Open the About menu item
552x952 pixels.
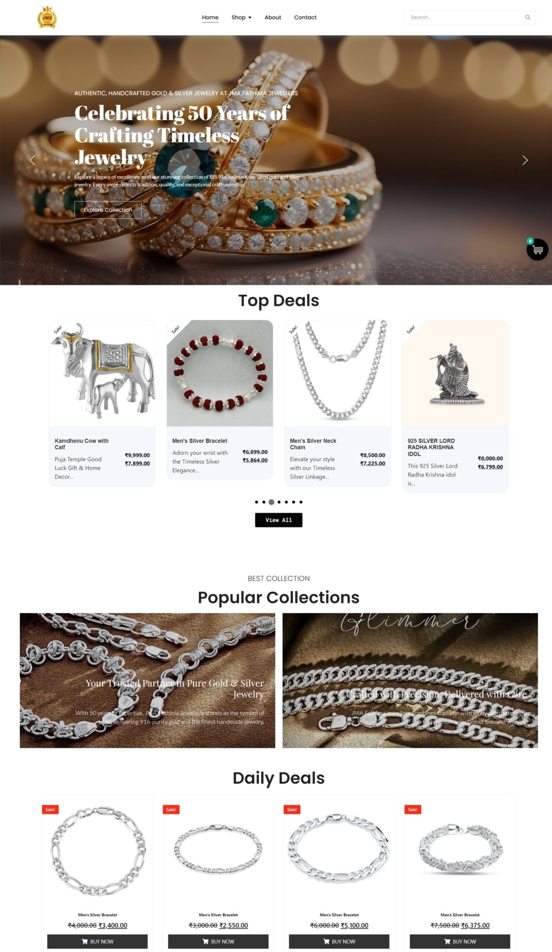pos(272,17)
